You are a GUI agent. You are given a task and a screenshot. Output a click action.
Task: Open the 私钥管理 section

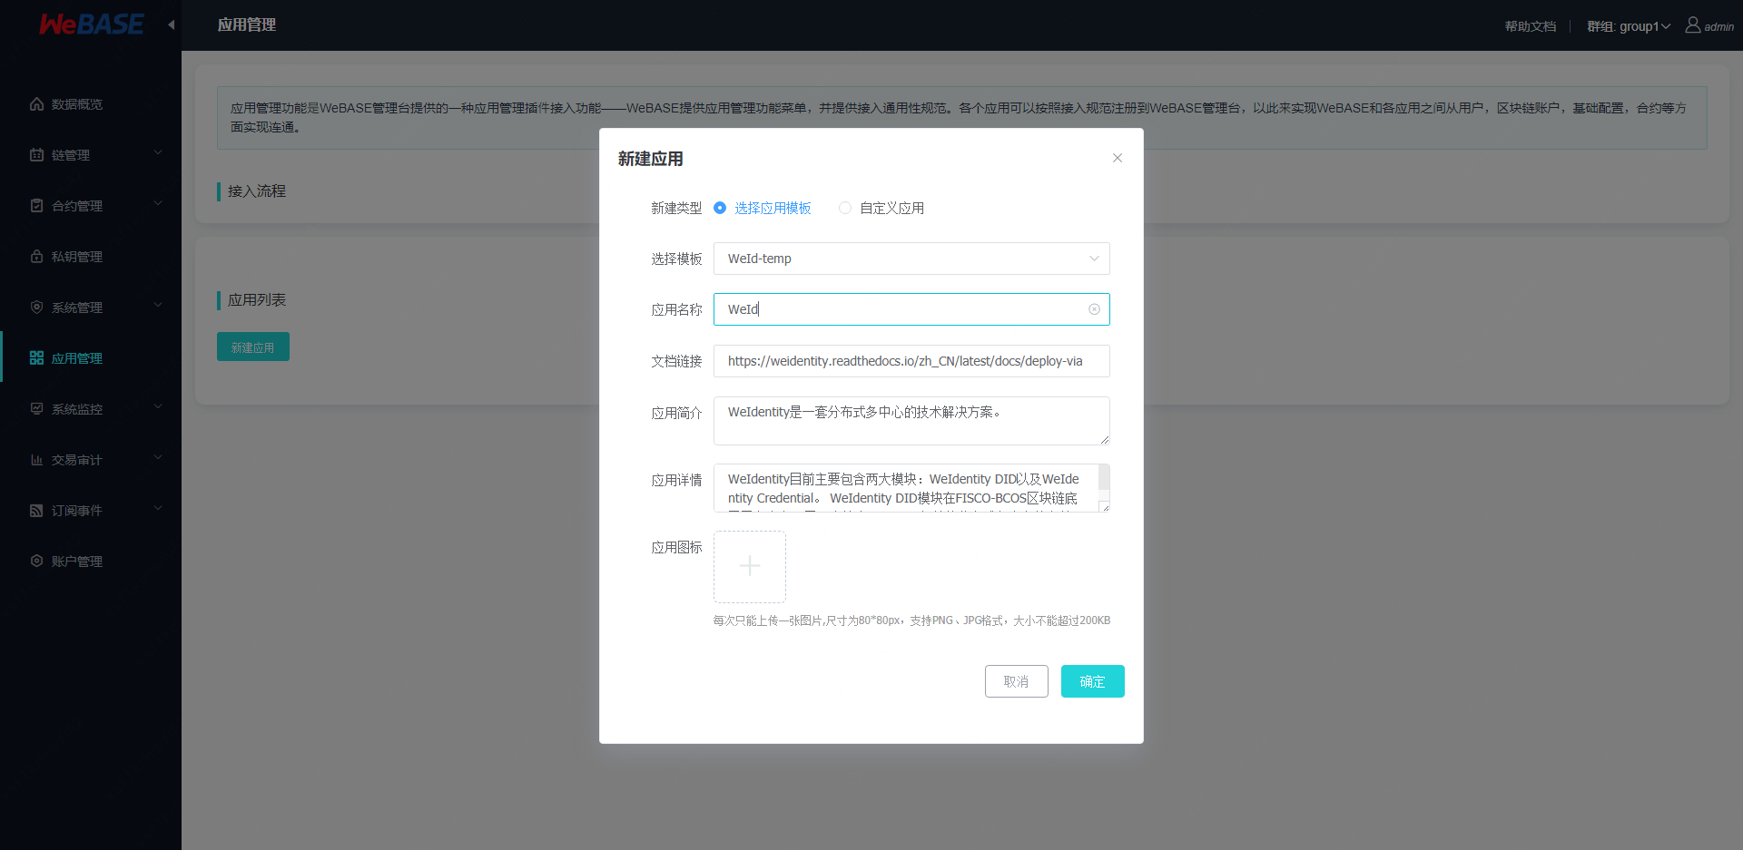(77, 256)
